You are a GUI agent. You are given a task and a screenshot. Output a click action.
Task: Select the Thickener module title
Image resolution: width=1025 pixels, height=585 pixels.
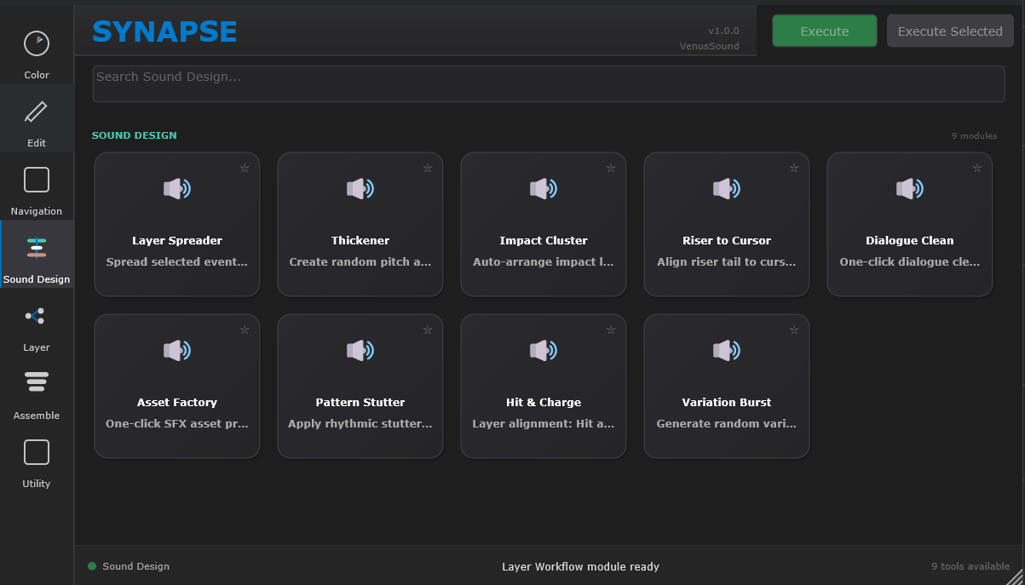(360, 240)
